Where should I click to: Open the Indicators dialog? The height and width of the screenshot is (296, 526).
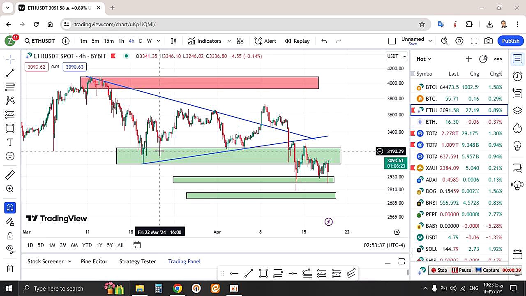[205, 41]
